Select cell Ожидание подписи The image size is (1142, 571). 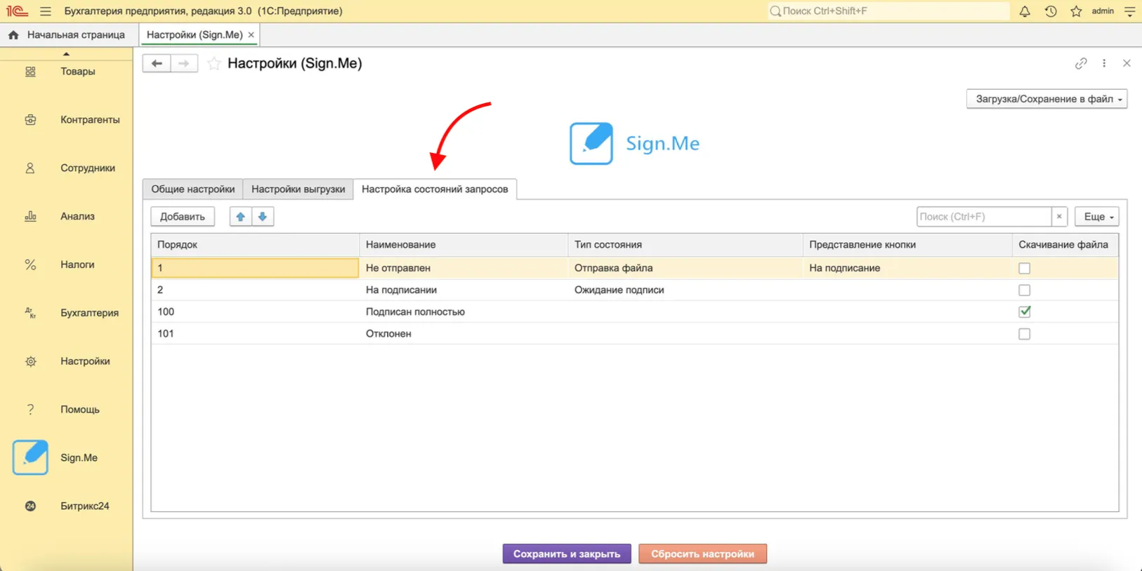coord(685,290)
